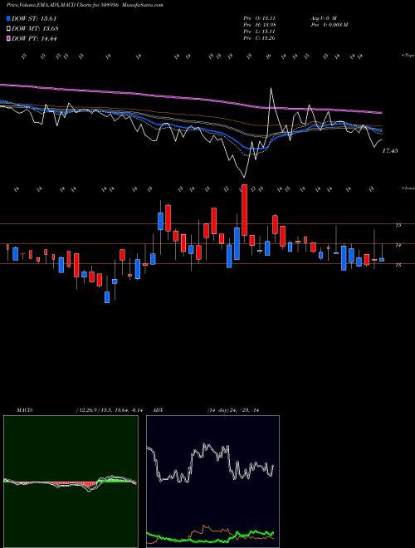Click the 13 price axis label

(x=398, y=265)
